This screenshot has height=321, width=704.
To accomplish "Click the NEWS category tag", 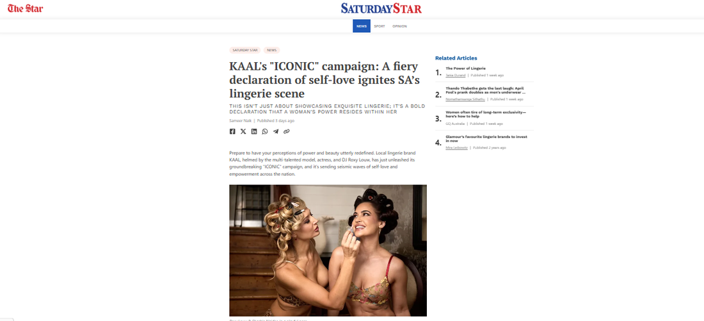I will click(x=271, y=51).
